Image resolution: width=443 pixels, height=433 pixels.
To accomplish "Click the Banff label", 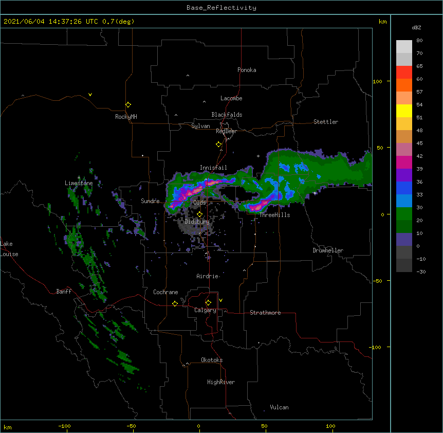I will (64, 292).
